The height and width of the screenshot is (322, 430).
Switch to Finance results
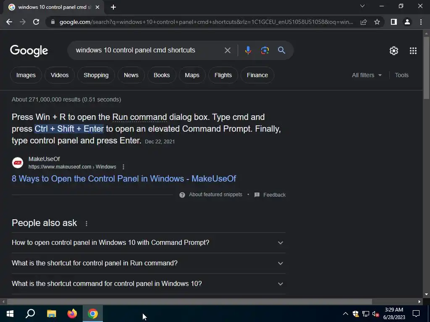tap(257, 75)
